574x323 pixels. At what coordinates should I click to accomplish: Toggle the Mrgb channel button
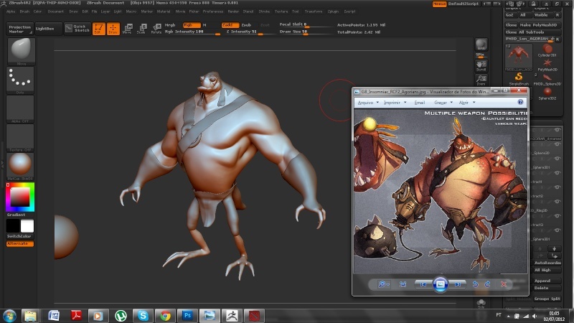pyautogui.click(x=170, y=25)
